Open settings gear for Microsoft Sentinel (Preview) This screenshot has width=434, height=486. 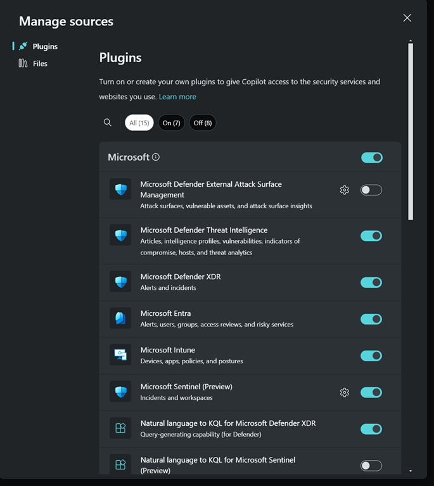point(344,392)
